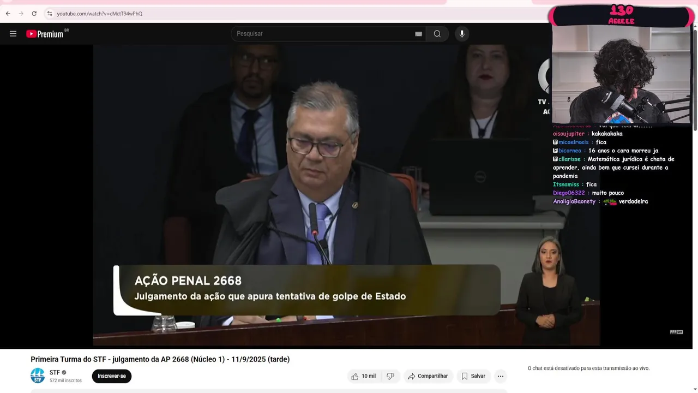
Task: Click username bicorneo in overlay chat
Action: pos(570,151)
